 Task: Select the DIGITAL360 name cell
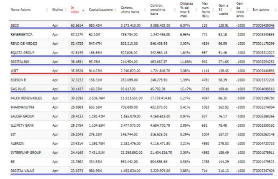(x=20, y=62)
